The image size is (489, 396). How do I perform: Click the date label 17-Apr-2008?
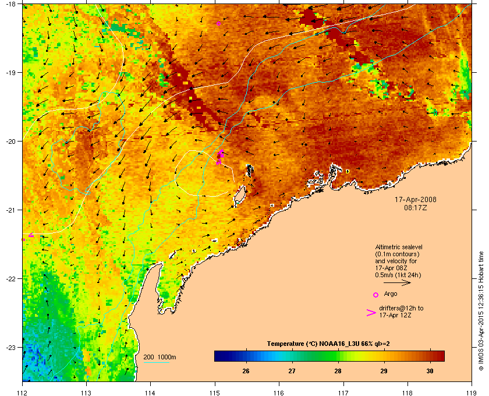click(416, 200)
